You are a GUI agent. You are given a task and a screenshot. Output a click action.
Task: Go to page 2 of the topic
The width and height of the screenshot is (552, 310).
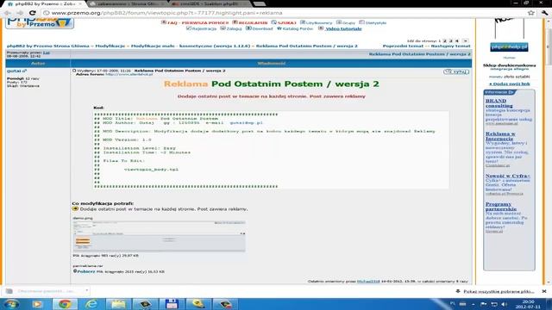coord(445,41)
